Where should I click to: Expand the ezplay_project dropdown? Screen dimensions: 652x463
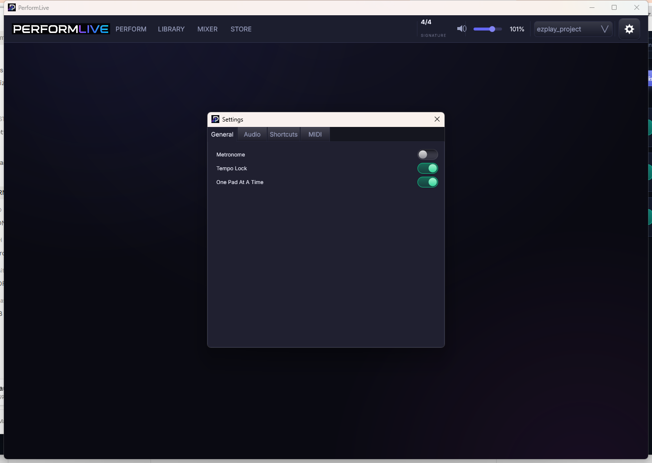point(573,29)
